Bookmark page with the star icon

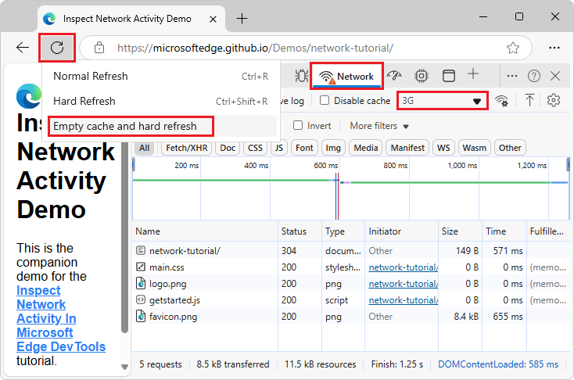coord(513,48)
